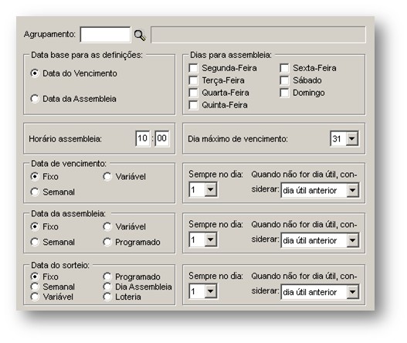Screen dimensions: 407x343
Task: Click the hour field of Horário assembleia
Action: pos(143,138)
